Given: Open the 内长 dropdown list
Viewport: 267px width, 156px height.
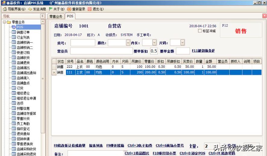Looking at the screenshot, I should pos(154,43).
